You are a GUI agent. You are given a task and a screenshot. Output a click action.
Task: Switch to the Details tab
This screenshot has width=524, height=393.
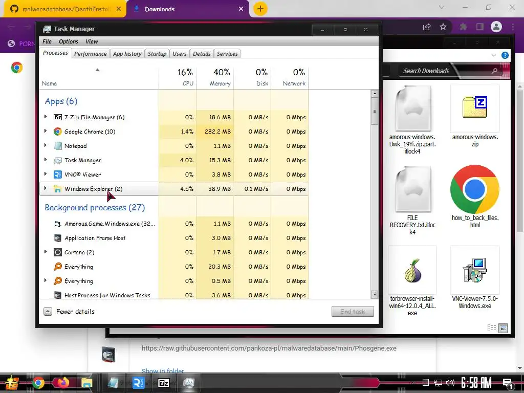pyautogui.click(x=202, y=54)
